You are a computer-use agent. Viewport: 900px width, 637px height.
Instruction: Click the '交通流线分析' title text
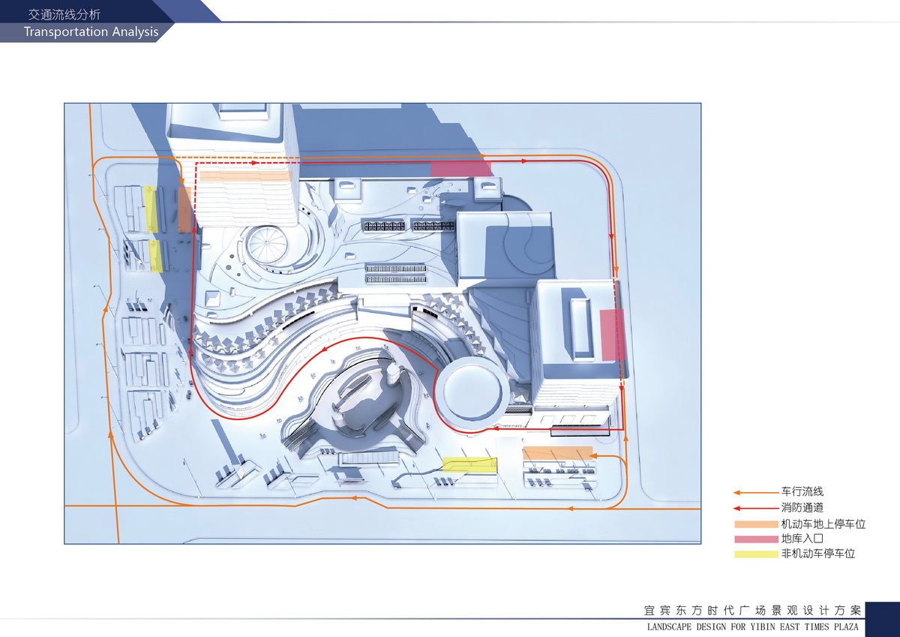click(64, 14)
